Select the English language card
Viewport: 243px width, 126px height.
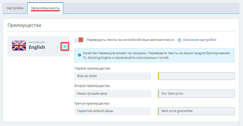point(38,46)
